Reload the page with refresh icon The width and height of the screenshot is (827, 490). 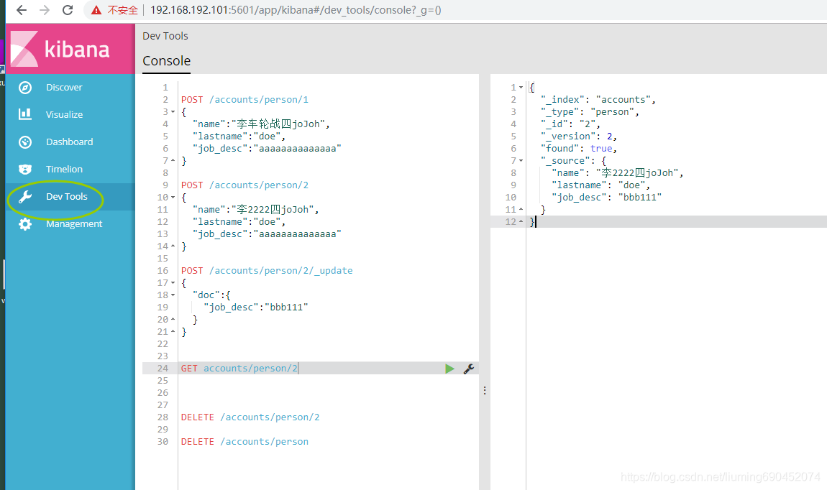(68, 10)
